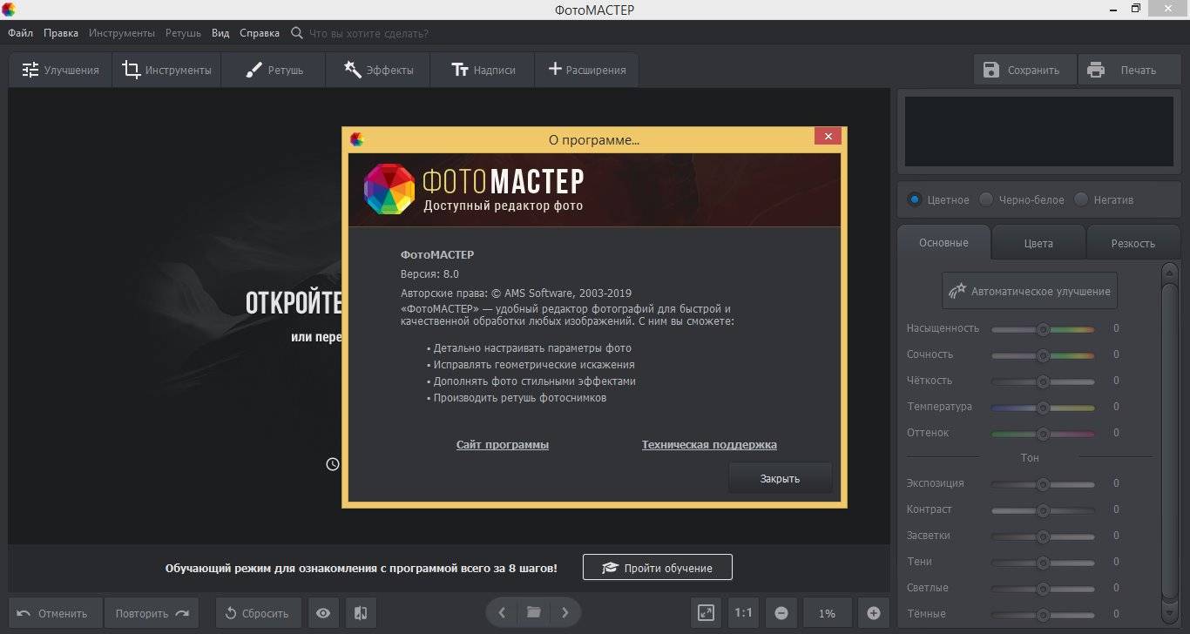Image resolution: width=1190 pixels, height=634 pixels.
Task: Click the before/after compare icon
Action: [361, 613]
